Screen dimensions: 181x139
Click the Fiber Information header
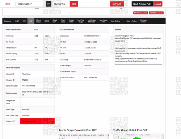13,30
